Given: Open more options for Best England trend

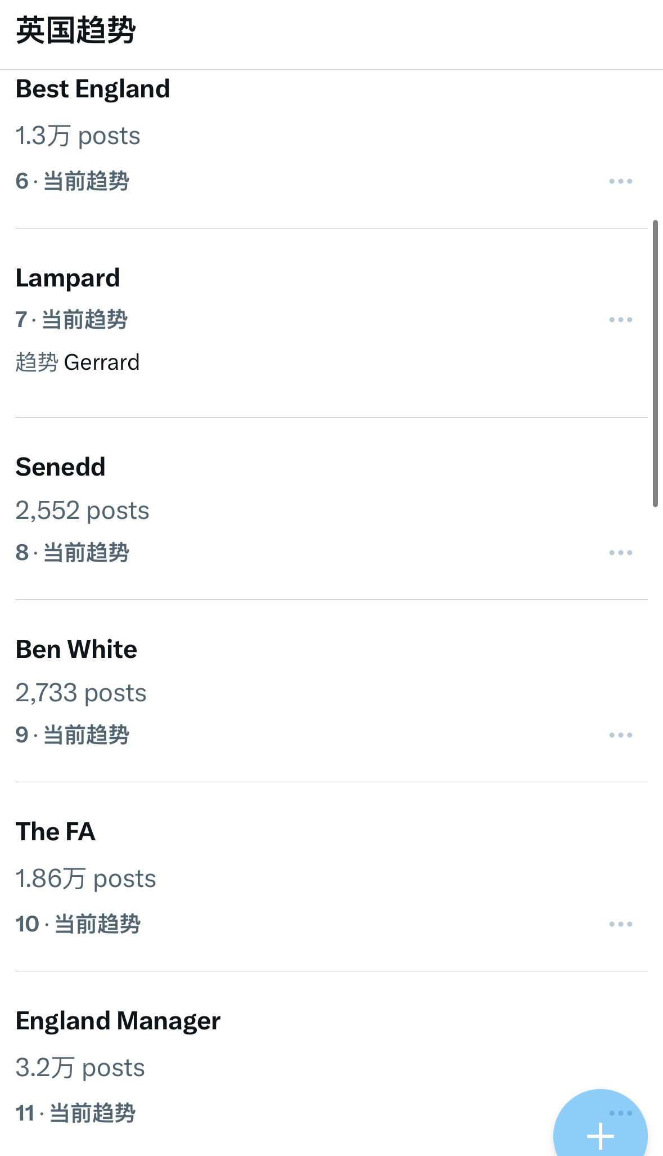Looking at the screenshot, I should click(x=621, y=181).
